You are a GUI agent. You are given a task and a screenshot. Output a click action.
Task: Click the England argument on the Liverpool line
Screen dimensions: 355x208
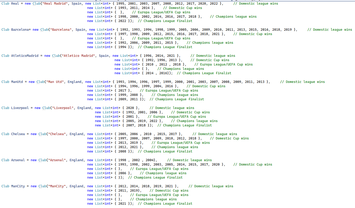(x=84, y=108)
